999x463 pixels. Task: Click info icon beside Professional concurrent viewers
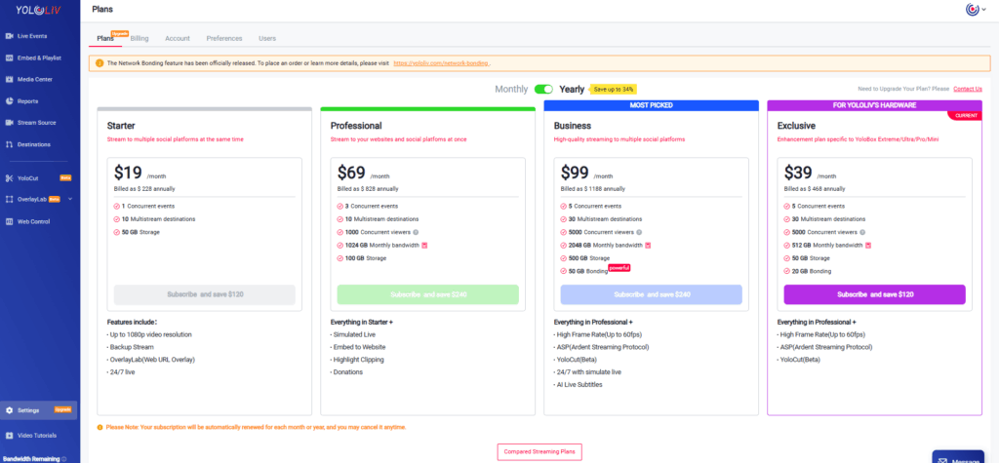pyautogui.click(x=415, y=232)
